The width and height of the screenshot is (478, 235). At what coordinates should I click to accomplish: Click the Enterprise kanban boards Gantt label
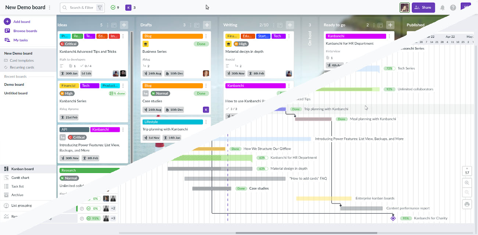point(375,198)
